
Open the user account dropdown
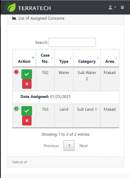click(112, 7)
